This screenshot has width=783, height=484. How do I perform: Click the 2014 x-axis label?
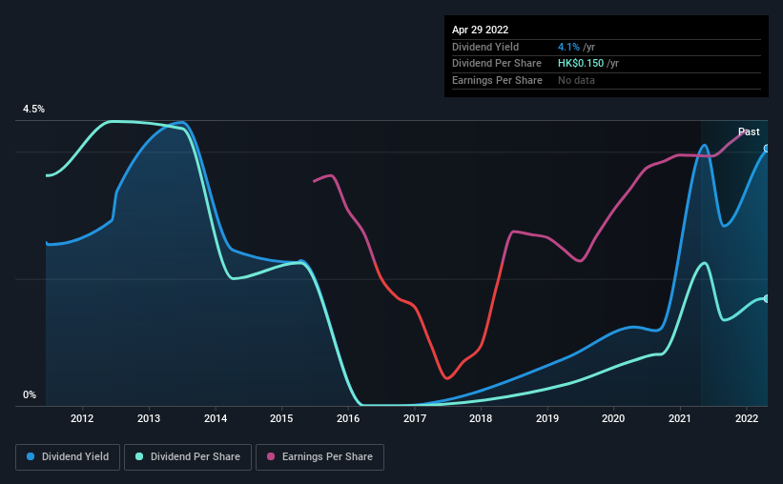click(x=216, y=418)
